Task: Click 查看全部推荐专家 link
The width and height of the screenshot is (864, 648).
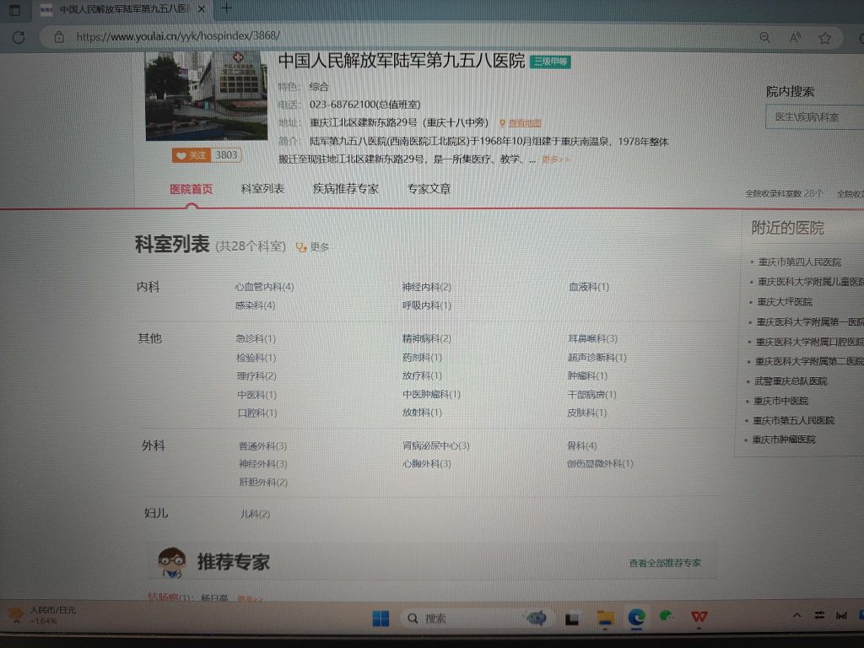Action: click(664, 563)
